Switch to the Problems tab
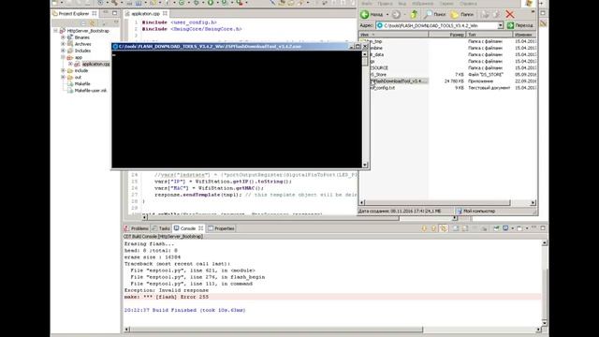This screenshot has height=337, width=599. pyautogui.click(x=137, y=228)
